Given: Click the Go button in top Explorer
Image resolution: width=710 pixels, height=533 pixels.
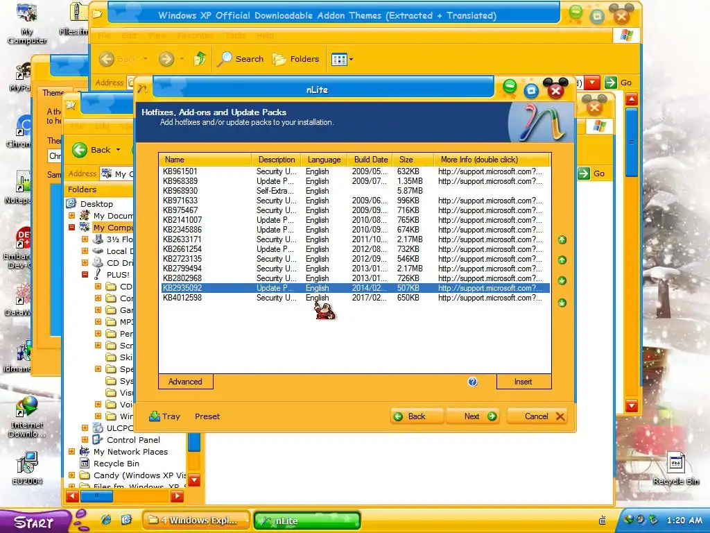Looking at the screenshot, I should click(618, 83).
